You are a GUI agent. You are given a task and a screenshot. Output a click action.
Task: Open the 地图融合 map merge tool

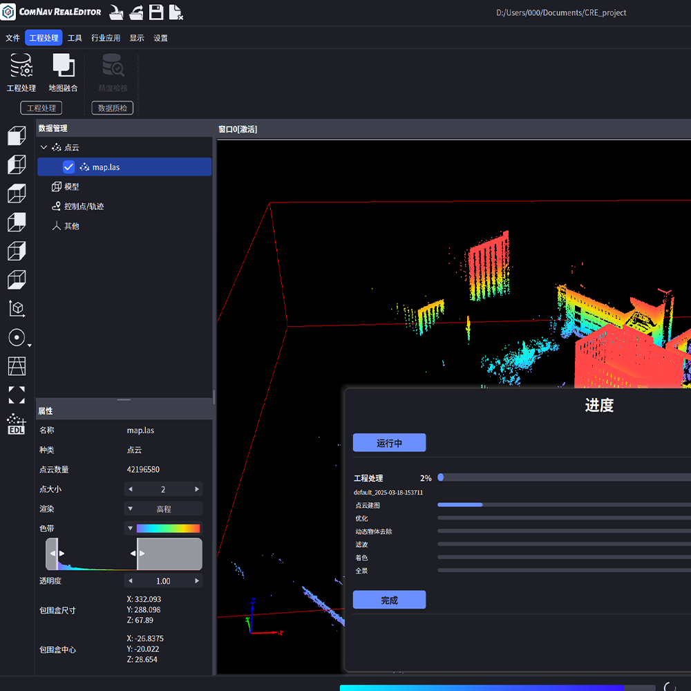point(63,66)
